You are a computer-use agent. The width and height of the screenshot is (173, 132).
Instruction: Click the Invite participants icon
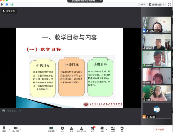(x=71, y=129)
